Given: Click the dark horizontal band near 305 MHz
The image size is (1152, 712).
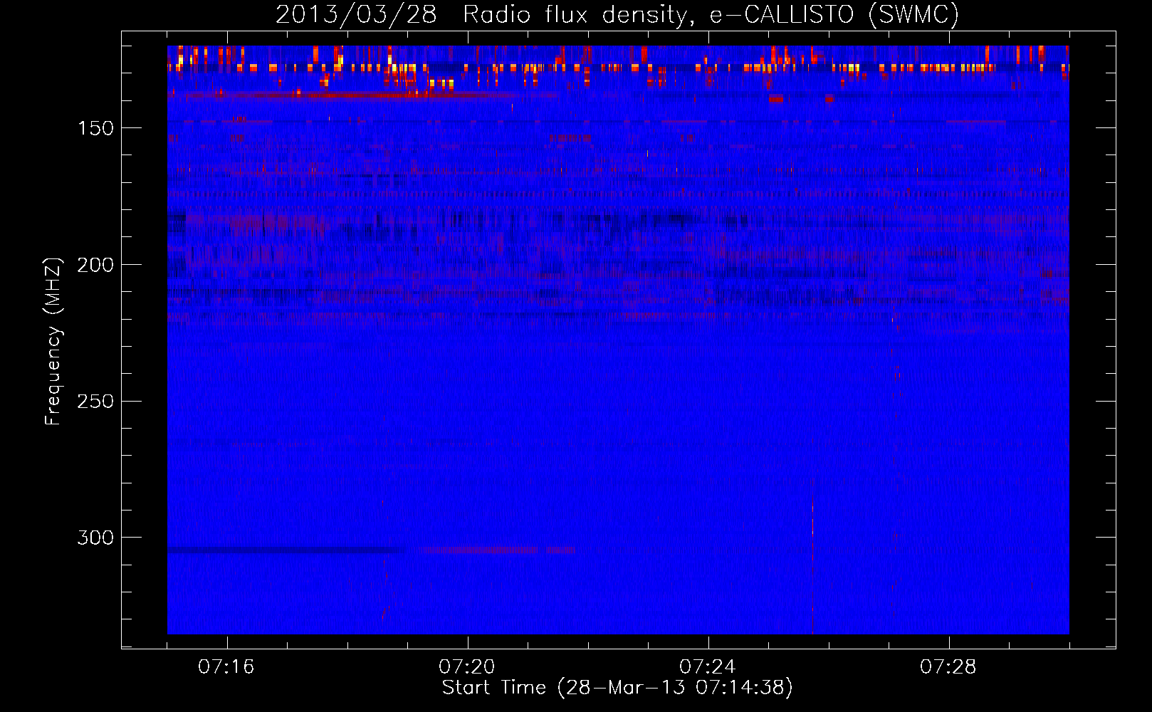Looking at the screenshot, I should point(286,550).
